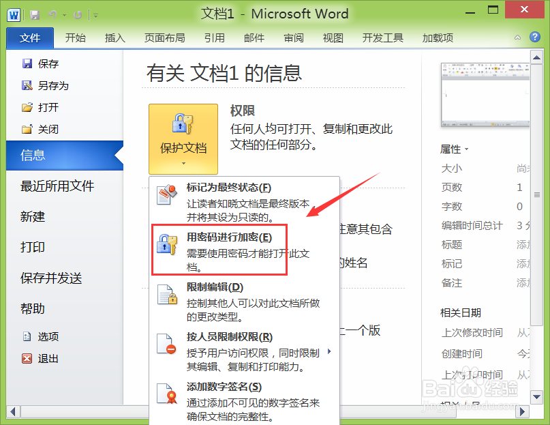Image resolution: width=550 pixels, height=425 pixels.
Task: Choose 打开 in the sidebar
Action: pyautogui.click(x=48, y=107)
